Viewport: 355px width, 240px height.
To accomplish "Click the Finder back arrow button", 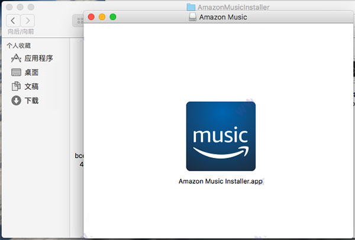I will tap(13, 21).
